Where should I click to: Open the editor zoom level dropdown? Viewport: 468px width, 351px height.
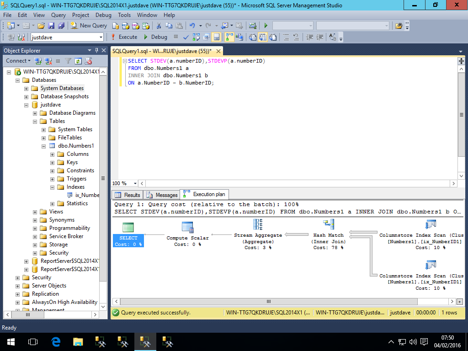tap(135, 183)
